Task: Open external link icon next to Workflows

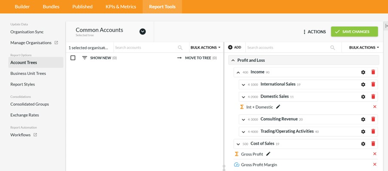Action: (x=35, y=135)
